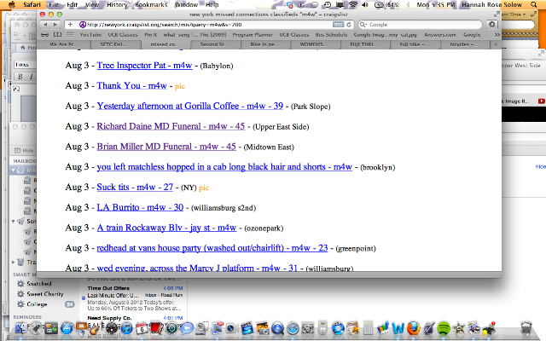Screen dimensions: 546x341
Task: Open 'Tree Inspector Pat - m4w' link
Action: [144, 66]
